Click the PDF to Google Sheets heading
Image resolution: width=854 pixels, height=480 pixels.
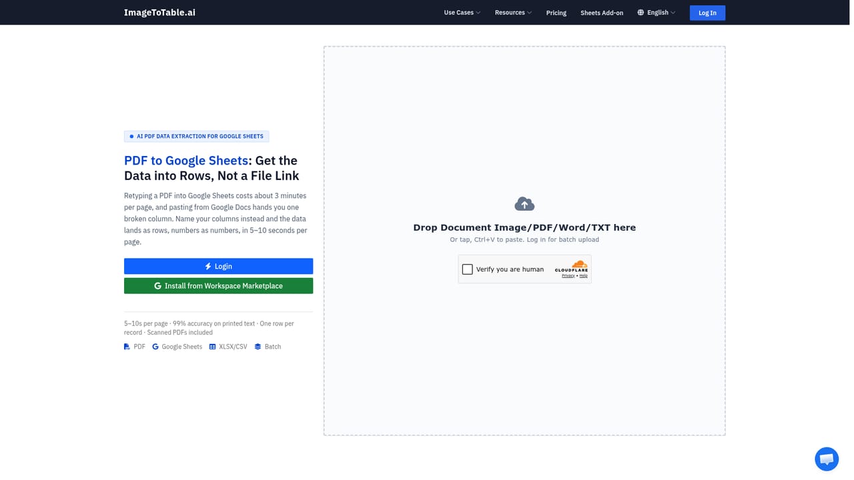pyautogui.click(x=211, y=168)
